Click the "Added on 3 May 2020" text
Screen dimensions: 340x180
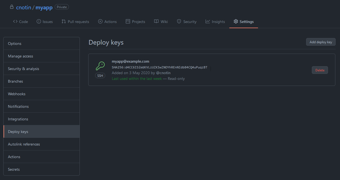130,73
